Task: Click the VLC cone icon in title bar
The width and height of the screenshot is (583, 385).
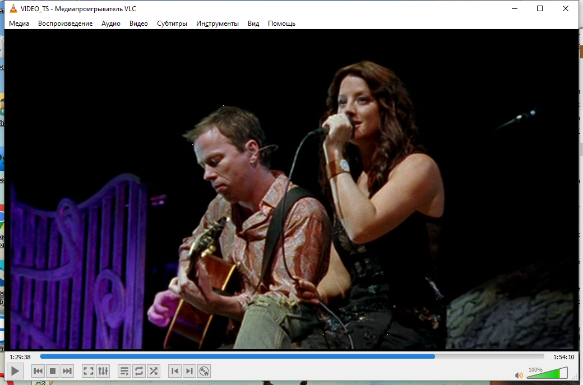Action: pos(13,8)
